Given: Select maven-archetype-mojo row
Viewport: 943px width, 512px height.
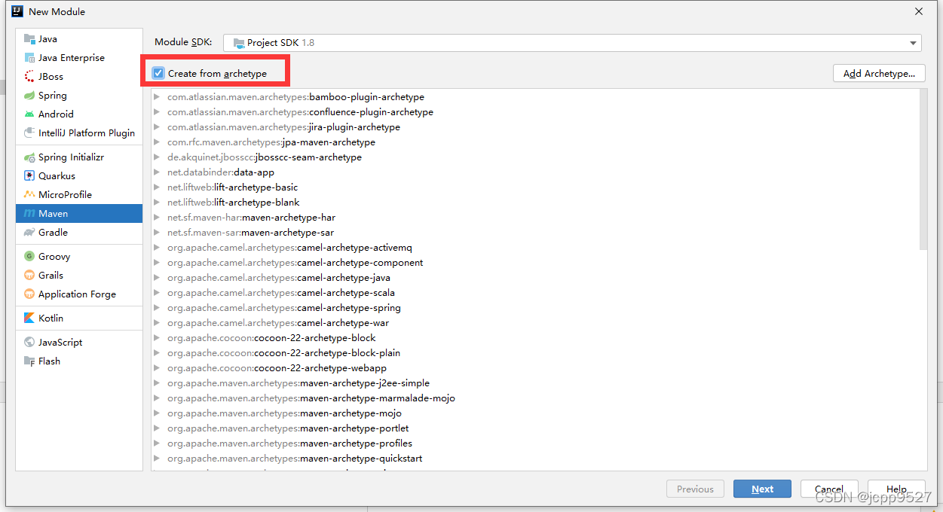Looking at the screenshot, I should [x=535, y=413].
